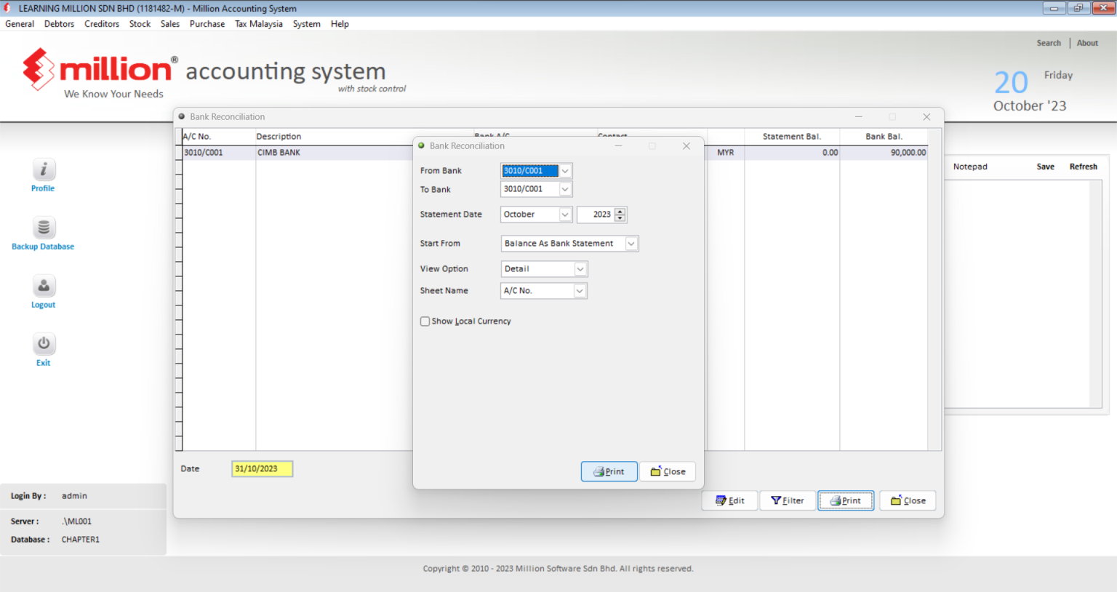1117x592 pixels.
Task: Check Show Local Currency for local currency display
Action: click(x=425, y=321)
